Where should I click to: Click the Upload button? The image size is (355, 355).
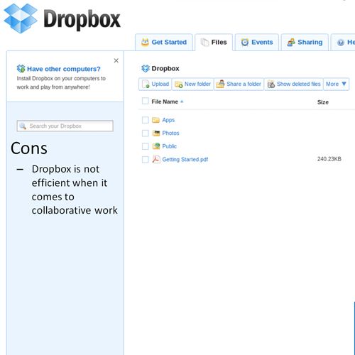(155, 84)
